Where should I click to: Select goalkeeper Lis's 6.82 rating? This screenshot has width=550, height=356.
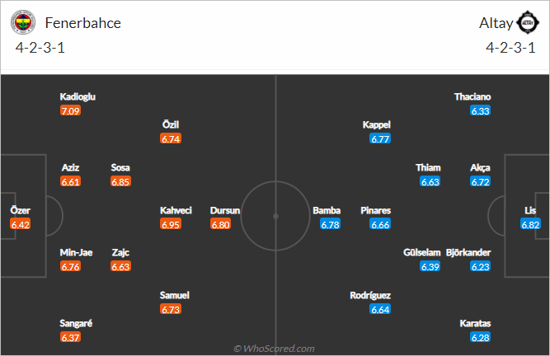[530, 224]
